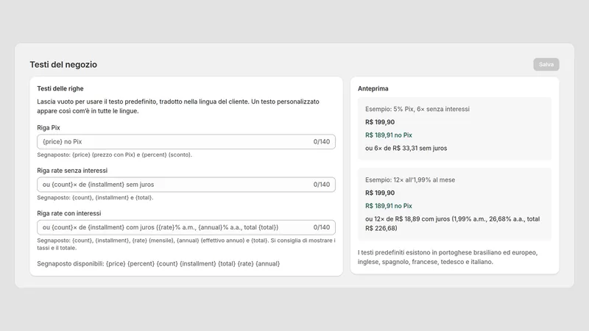Viewport: 589px width, 331px height.
Task: Focus the Riga rate senza interessi field
Action: (186, 185)
